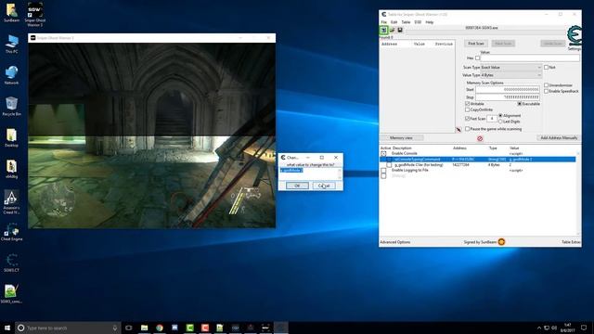Enable Unrandomizer checkbox
594x334 pixels.
click(547, 85)
